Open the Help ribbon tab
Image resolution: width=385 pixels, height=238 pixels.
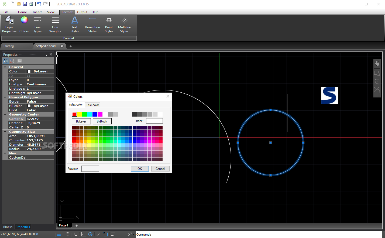point(95,12)
